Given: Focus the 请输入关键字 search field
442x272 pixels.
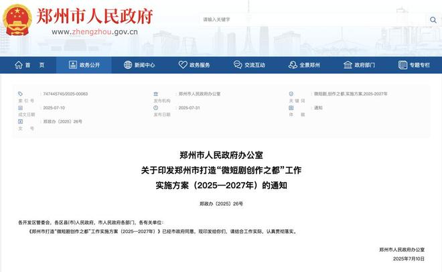Looking at the screenshot, I should click(x=312, y=19).
